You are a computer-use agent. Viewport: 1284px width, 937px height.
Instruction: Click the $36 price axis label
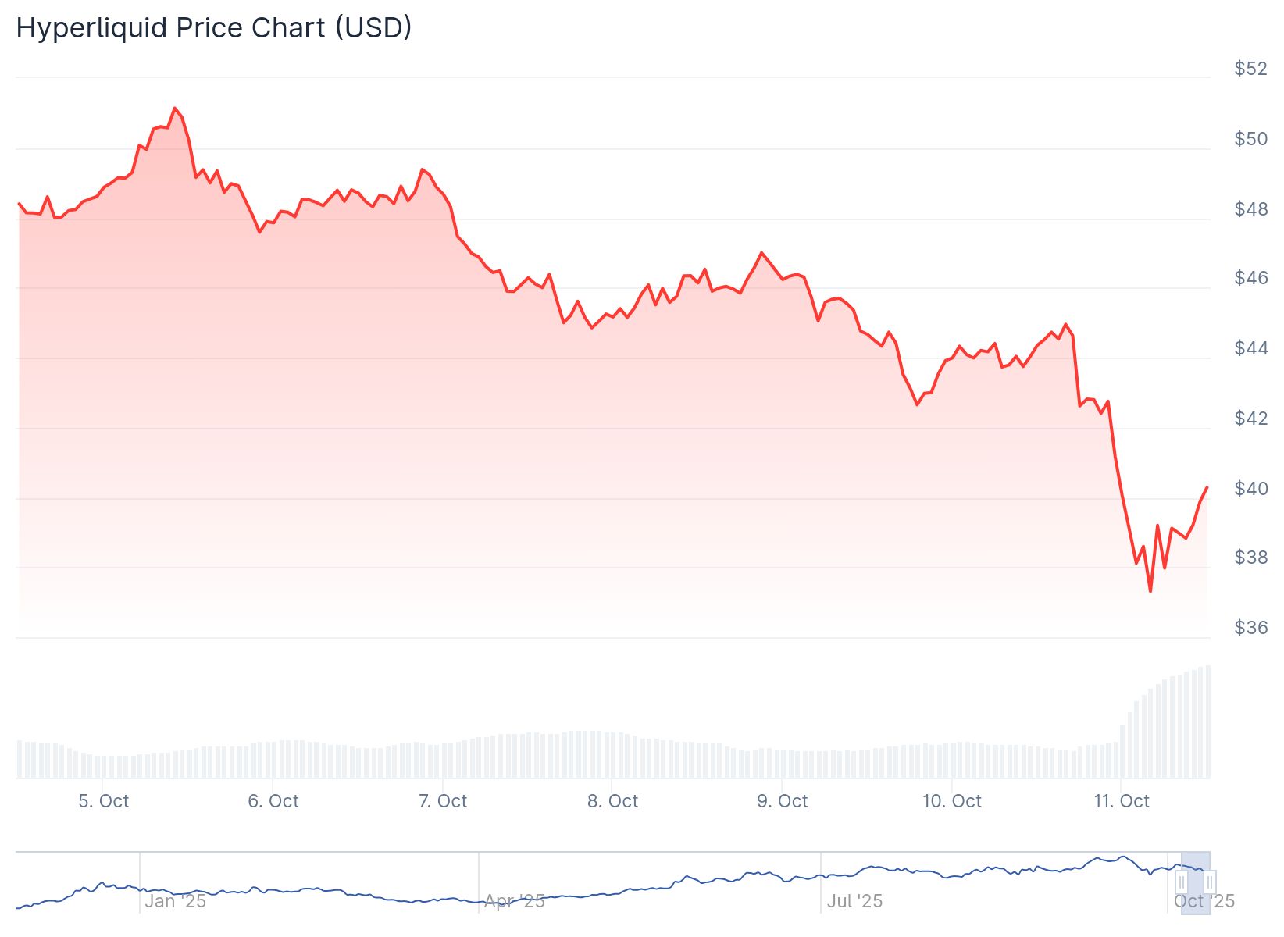pos(1250,627)
